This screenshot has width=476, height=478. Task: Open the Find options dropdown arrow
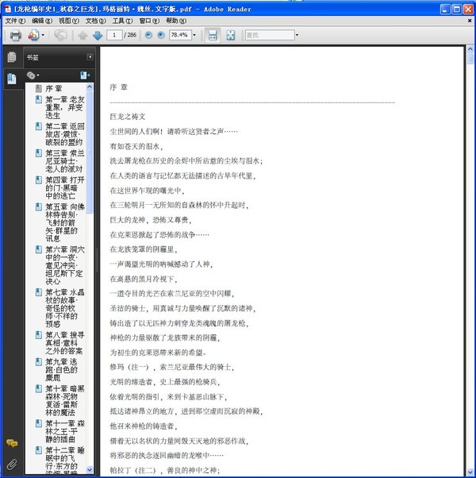(x=297, y=35)
